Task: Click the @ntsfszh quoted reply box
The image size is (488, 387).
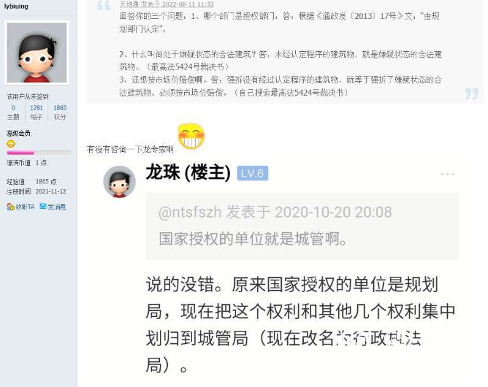Action: (302, 226)
